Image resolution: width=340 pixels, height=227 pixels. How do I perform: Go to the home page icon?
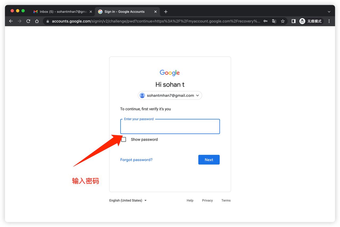(37, 21)
